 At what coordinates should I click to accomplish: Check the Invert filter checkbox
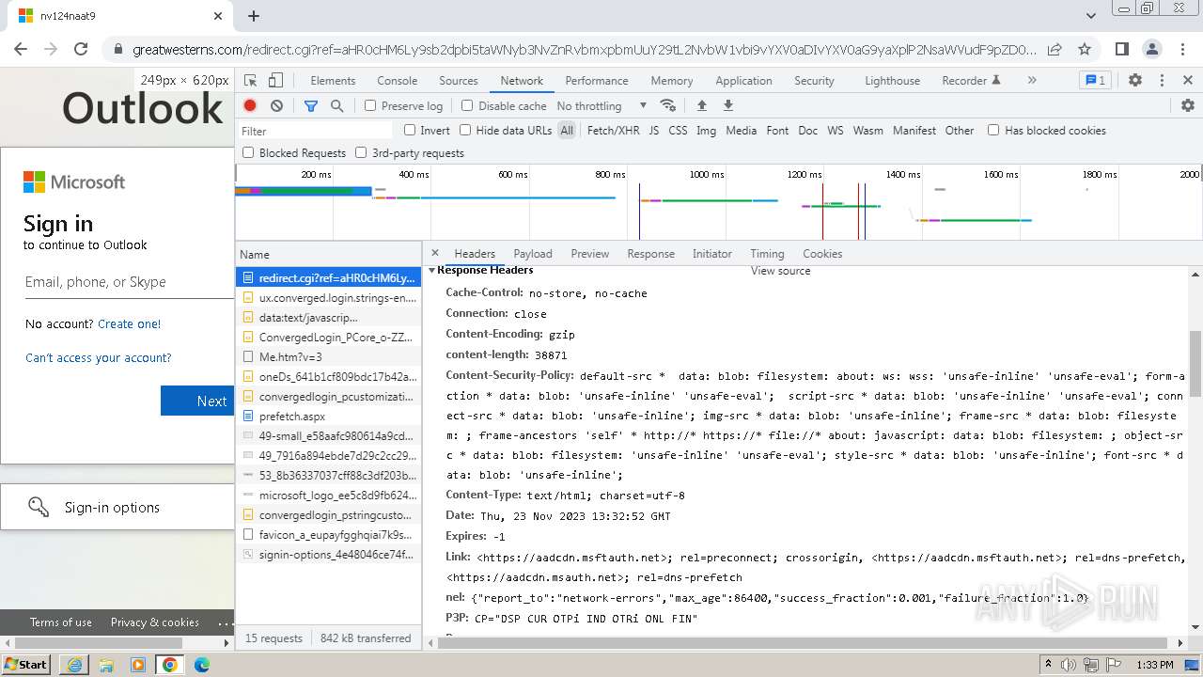[410, 131]
